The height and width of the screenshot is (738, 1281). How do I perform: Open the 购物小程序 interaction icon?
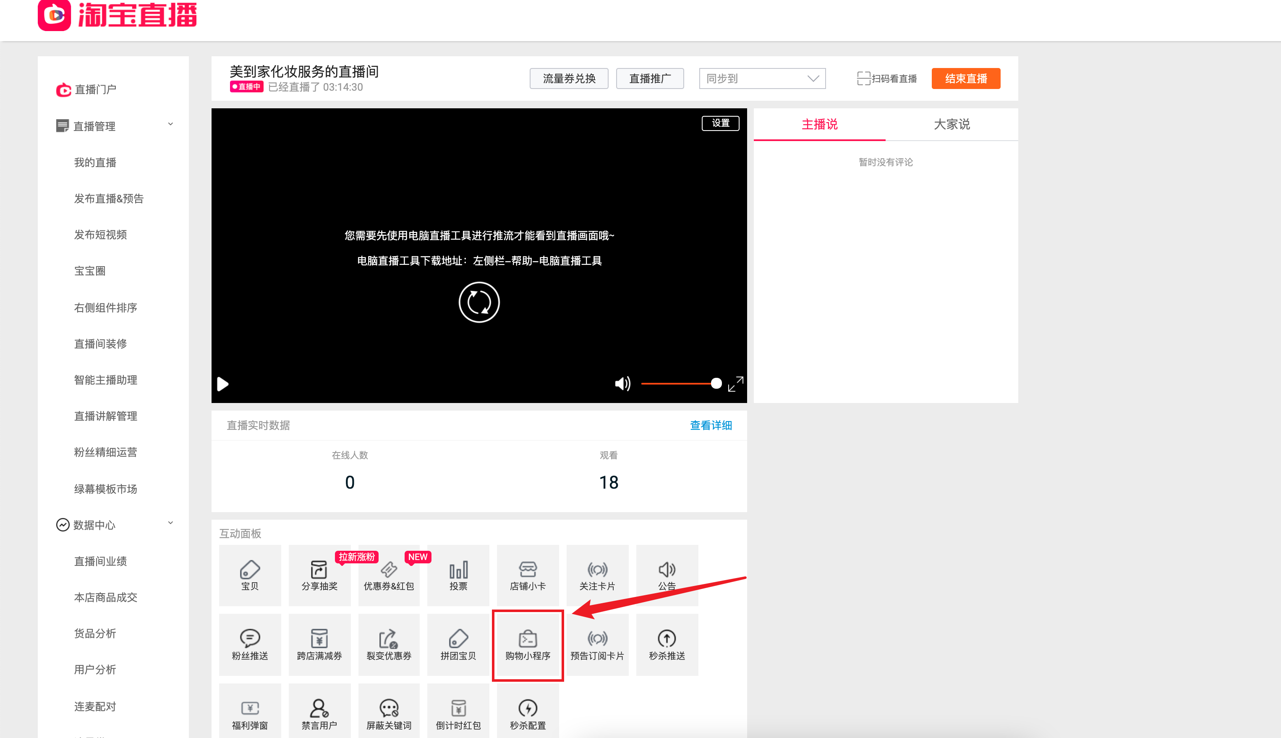coord(528,644)
